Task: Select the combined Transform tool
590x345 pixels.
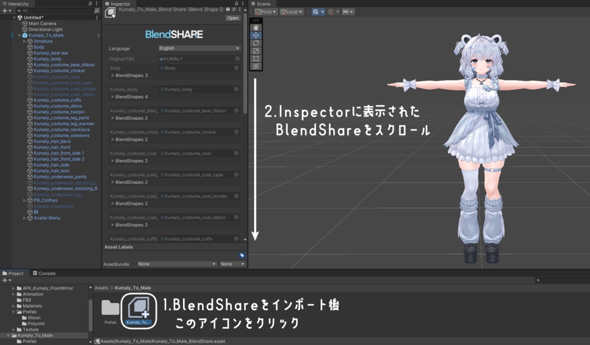Action: point(256,67)
